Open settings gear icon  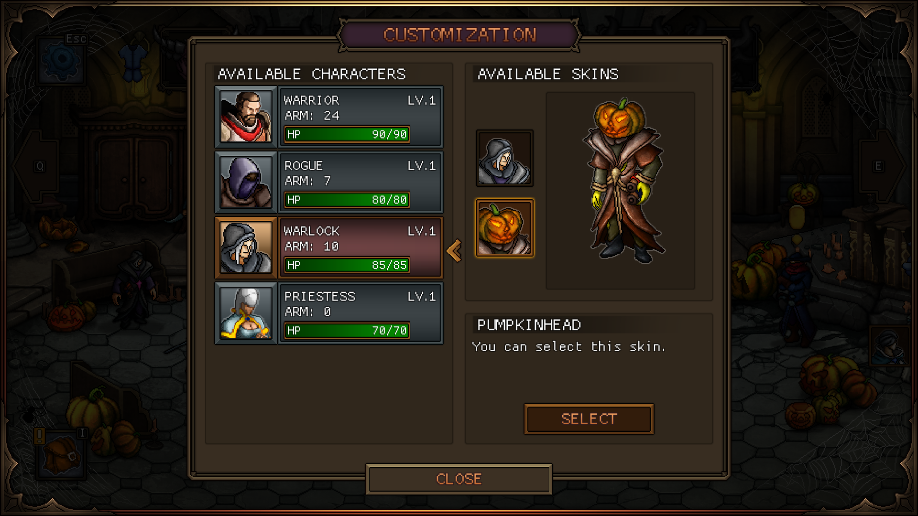click(61, 60)
